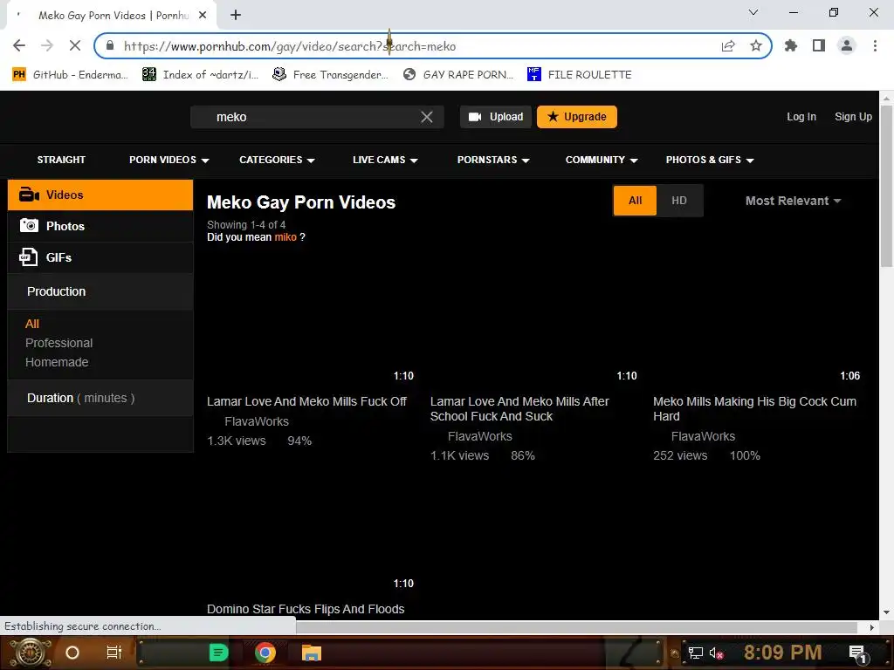Stop page loading with the X button

pos(75,45)
